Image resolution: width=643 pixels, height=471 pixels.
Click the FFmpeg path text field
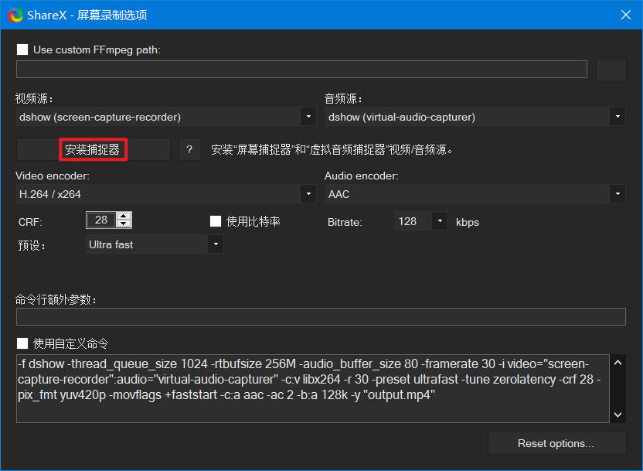[x=301, y=70]
